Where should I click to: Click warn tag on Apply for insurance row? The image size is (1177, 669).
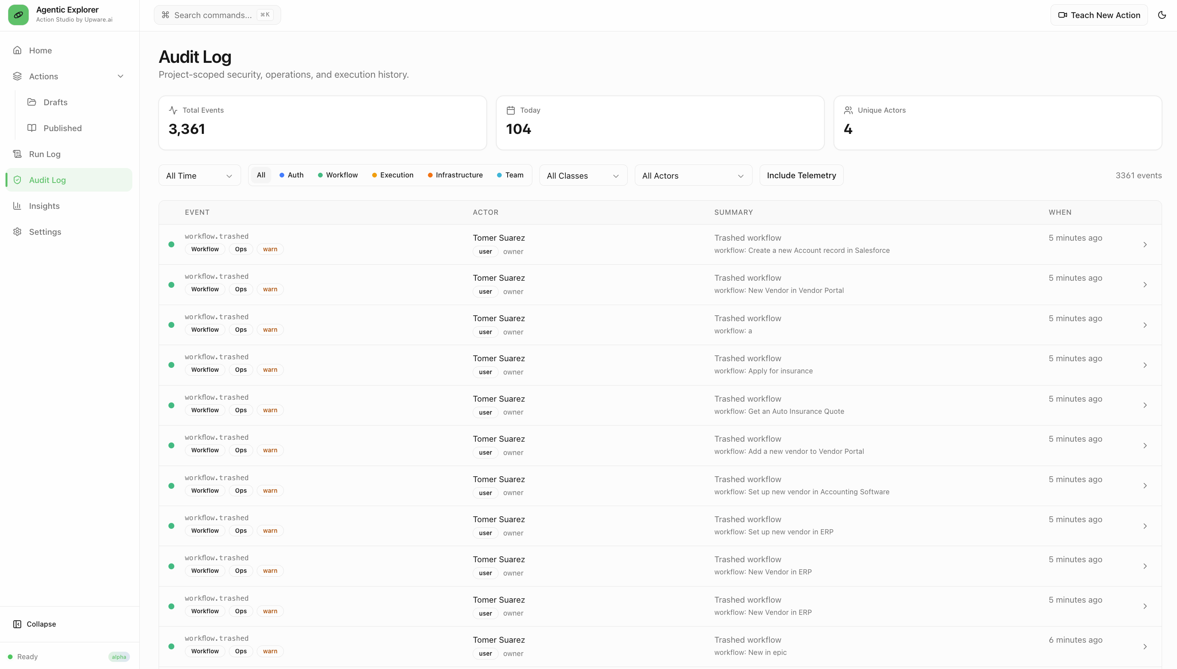point(270,369)
